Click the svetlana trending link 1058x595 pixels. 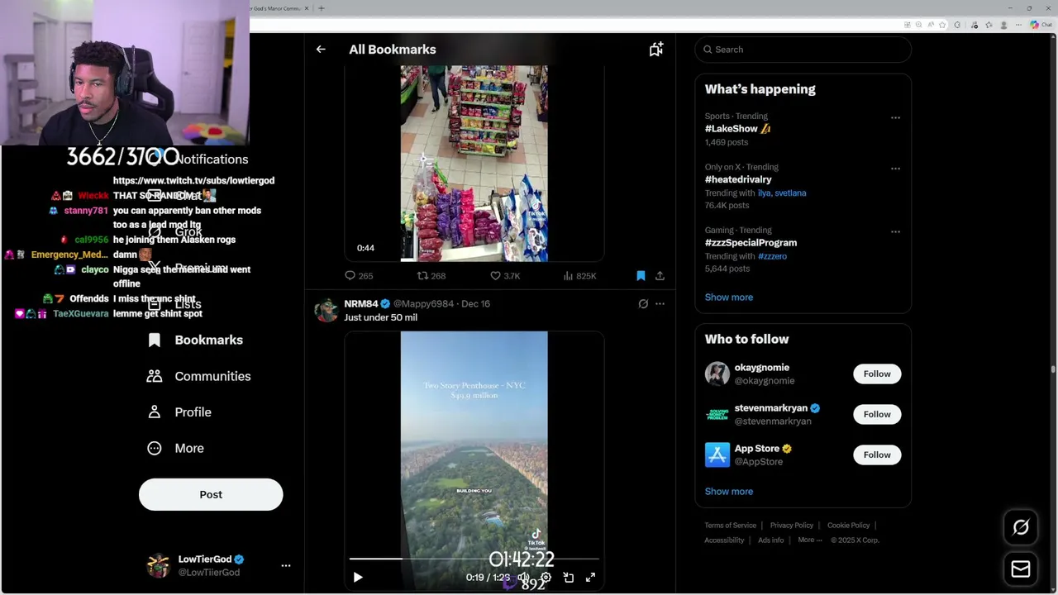point(790,193)
